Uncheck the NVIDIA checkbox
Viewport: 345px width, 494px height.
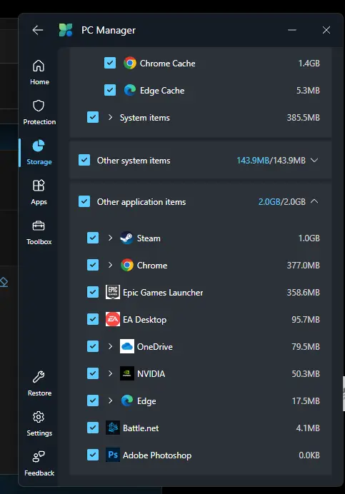(x=93, y=373)
